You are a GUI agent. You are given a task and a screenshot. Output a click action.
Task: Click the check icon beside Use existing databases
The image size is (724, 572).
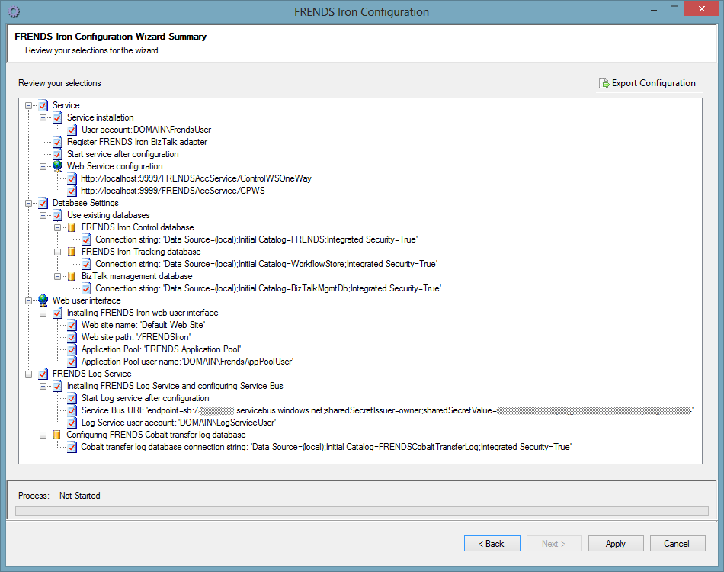click(x=57, y=215)
